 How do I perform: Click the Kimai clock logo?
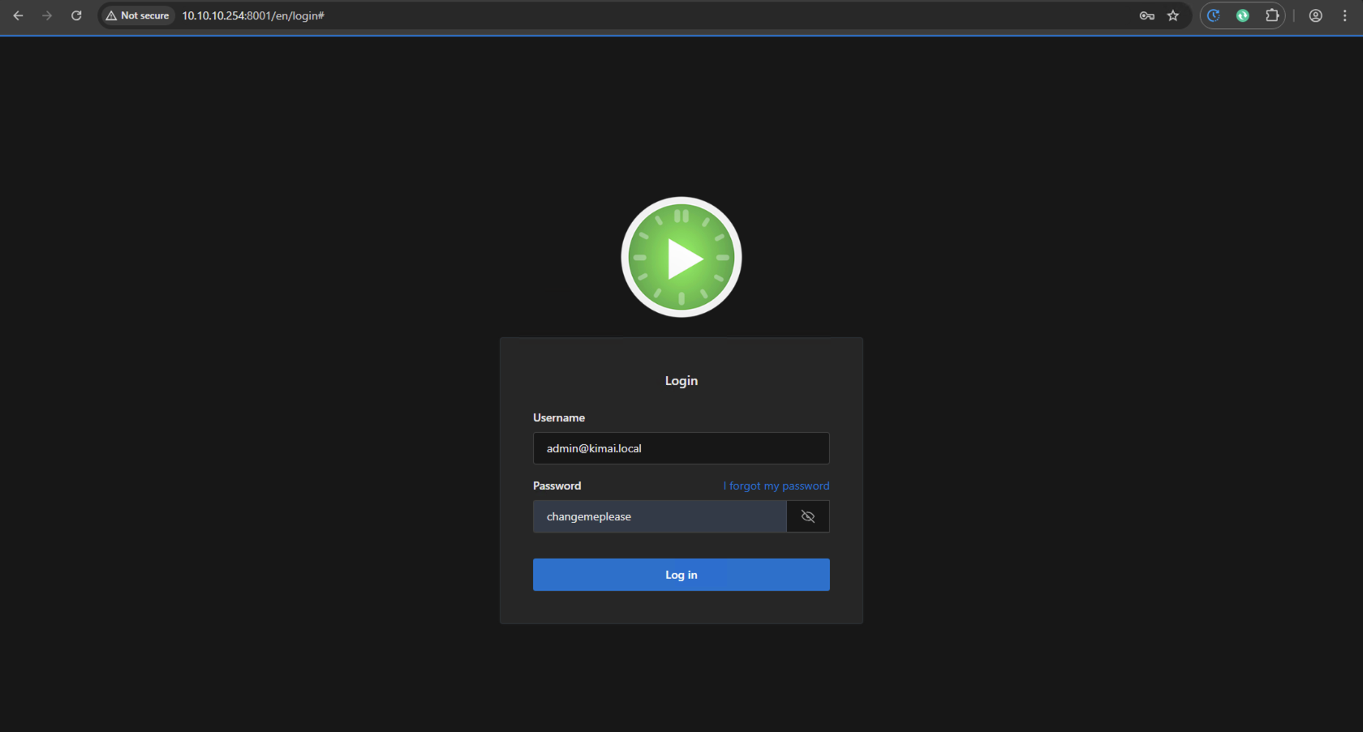tap(681, 257)
